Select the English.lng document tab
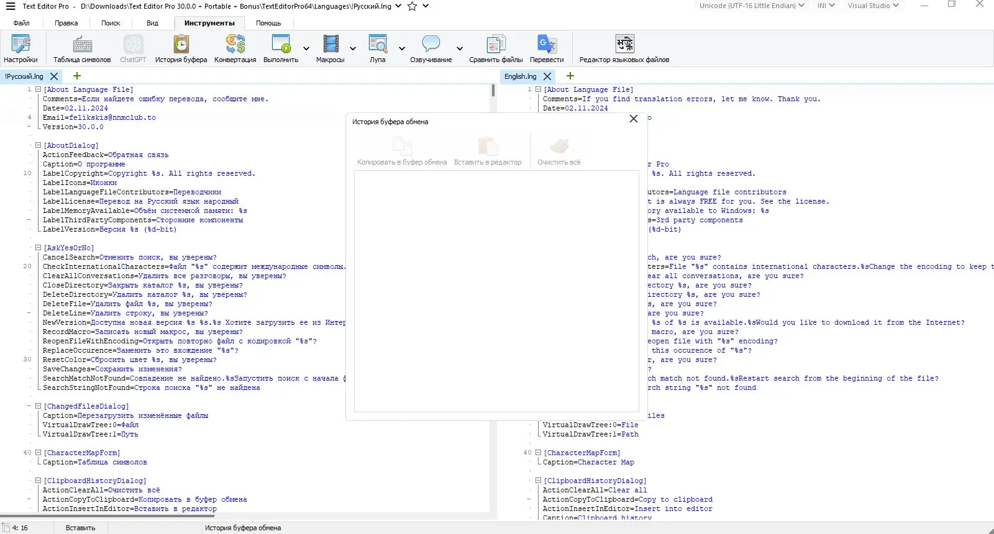Screen dimensions: 994x534 520,76
